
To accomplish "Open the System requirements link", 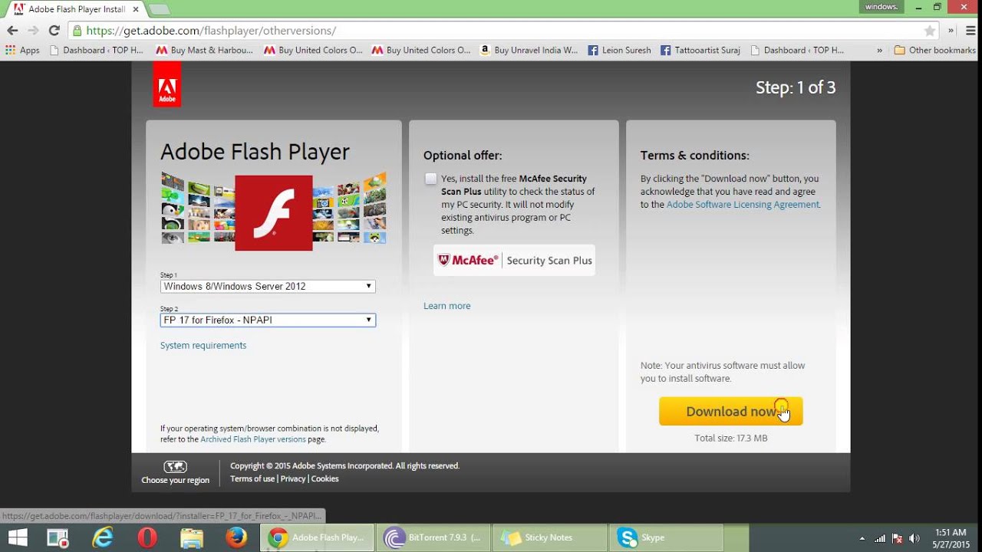I will point(203,346).
